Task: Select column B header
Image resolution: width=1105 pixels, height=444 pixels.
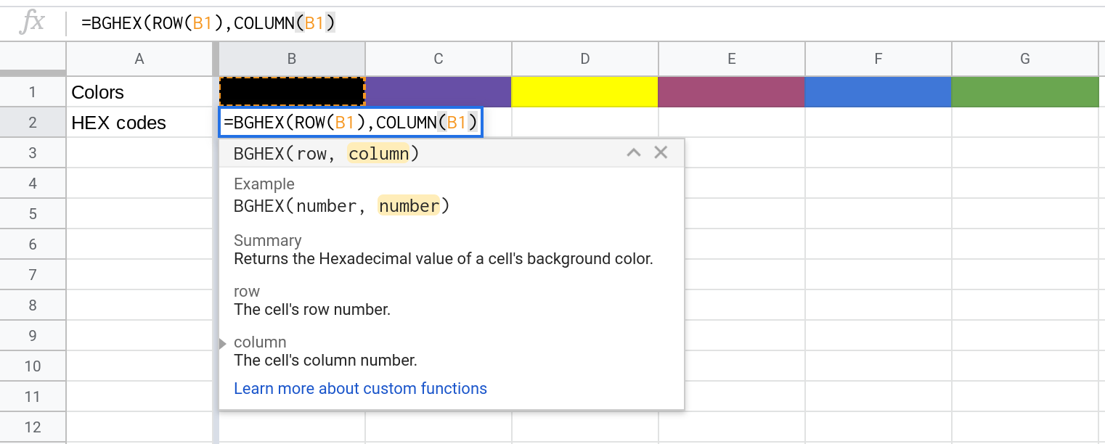Action: coord(292,59)
